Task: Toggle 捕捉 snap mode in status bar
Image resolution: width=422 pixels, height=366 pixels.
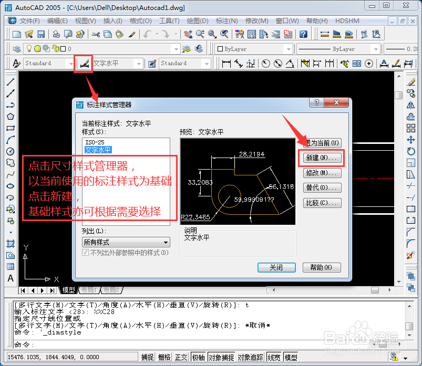Action: pyautogui.click(x=148, y=357)
